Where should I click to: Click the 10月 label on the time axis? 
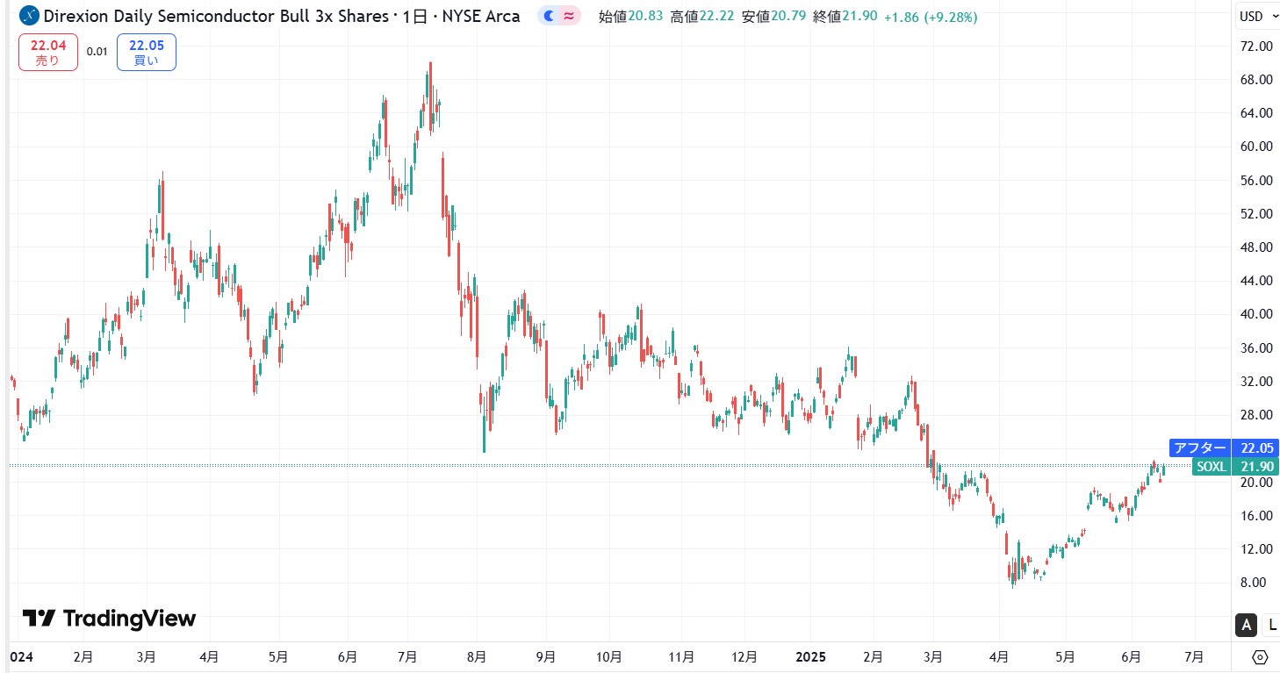(x=609, y=656)
